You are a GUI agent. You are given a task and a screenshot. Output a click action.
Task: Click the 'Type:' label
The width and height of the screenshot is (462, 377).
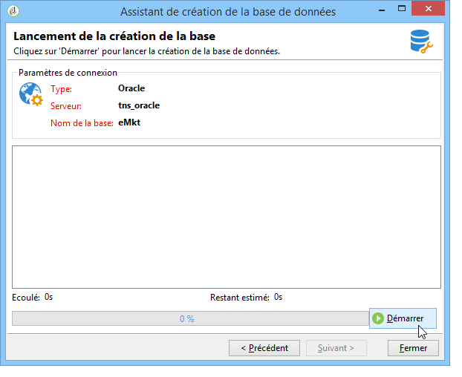(61, 89)
